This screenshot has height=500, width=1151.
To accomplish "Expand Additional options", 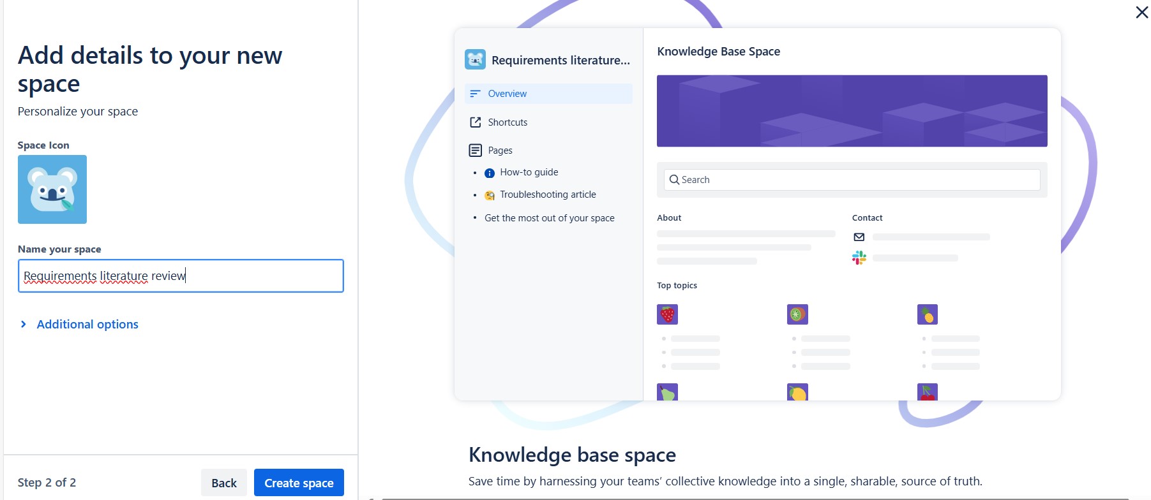I will [x=87, y=324].
